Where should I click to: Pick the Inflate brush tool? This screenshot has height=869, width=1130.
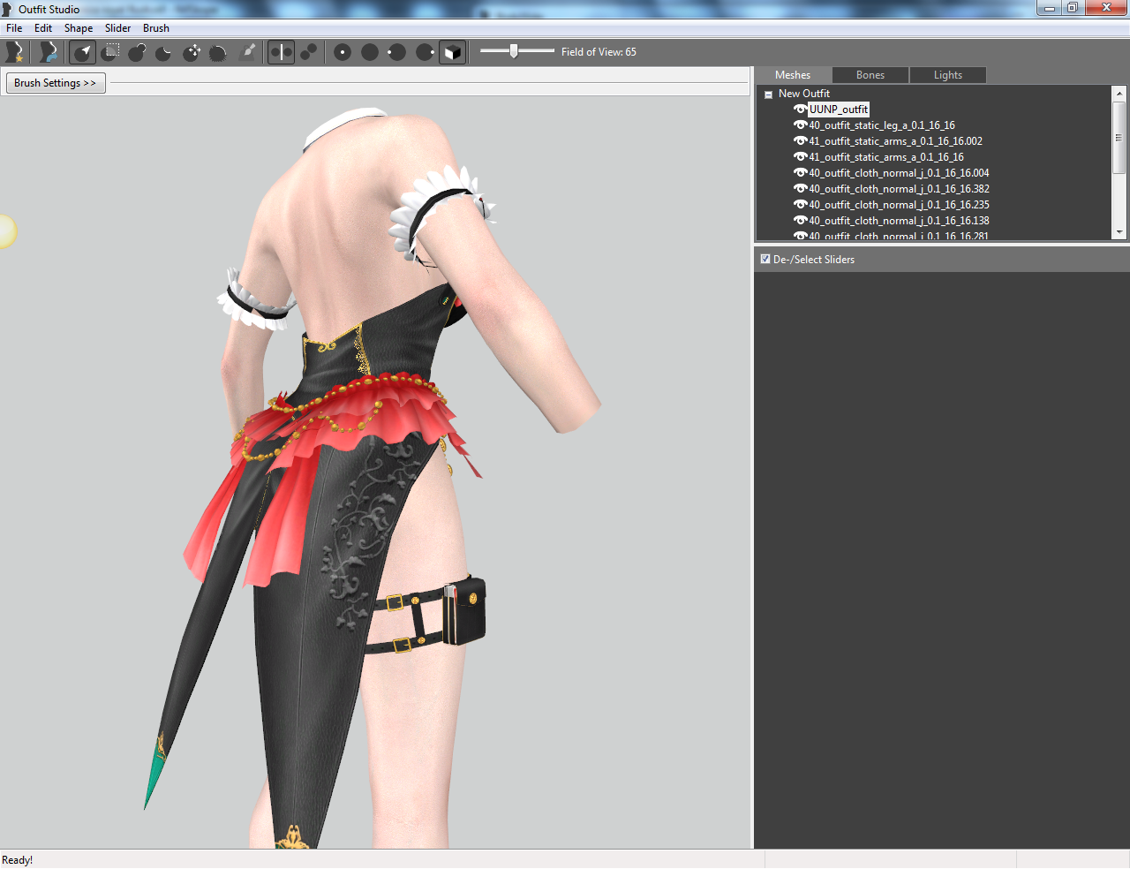tap(137, 52)
